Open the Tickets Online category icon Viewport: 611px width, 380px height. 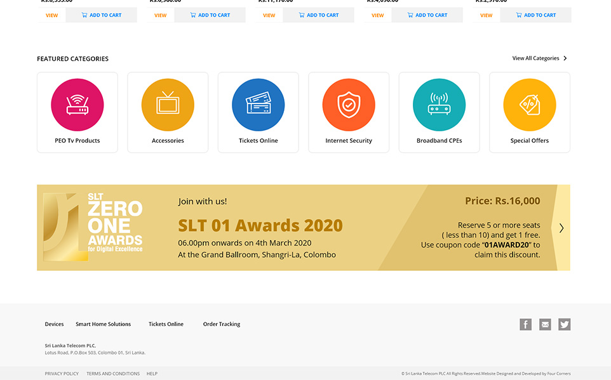258,105
